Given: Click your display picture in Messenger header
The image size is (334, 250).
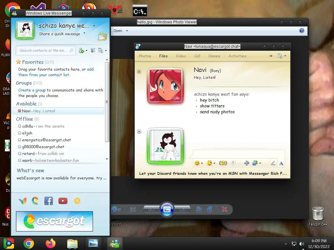Looking at the screenshot, I should click(x=25, y=30).
